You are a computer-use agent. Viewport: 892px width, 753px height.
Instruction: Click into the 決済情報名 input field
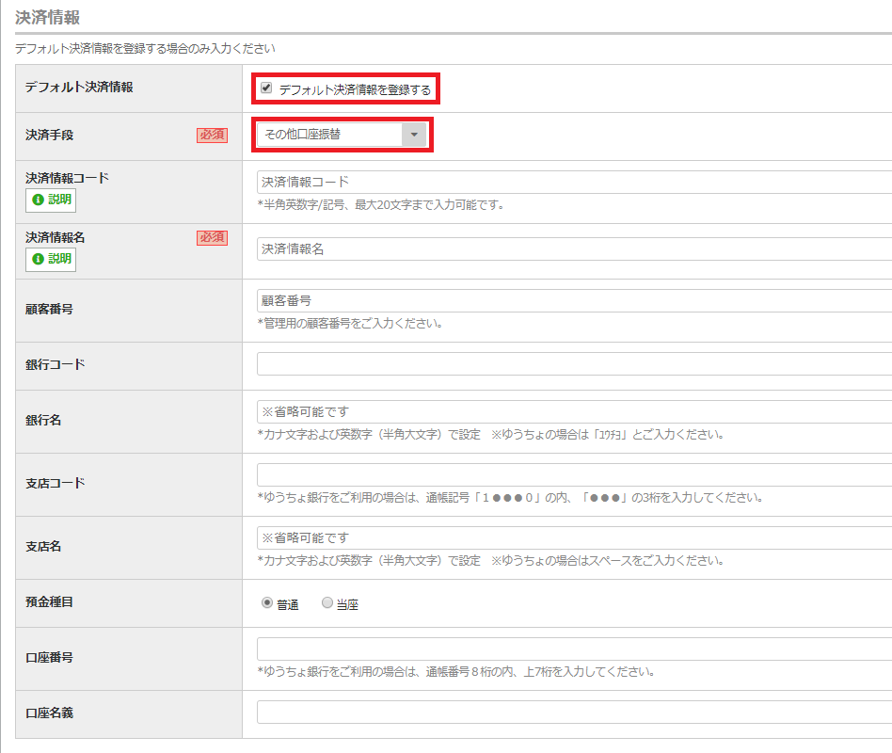point(574,249)
